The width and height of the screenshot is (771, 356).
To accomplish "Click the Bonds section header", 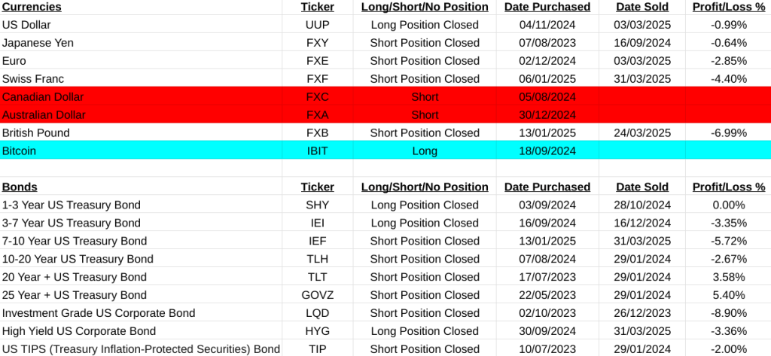I will [20, 187].
